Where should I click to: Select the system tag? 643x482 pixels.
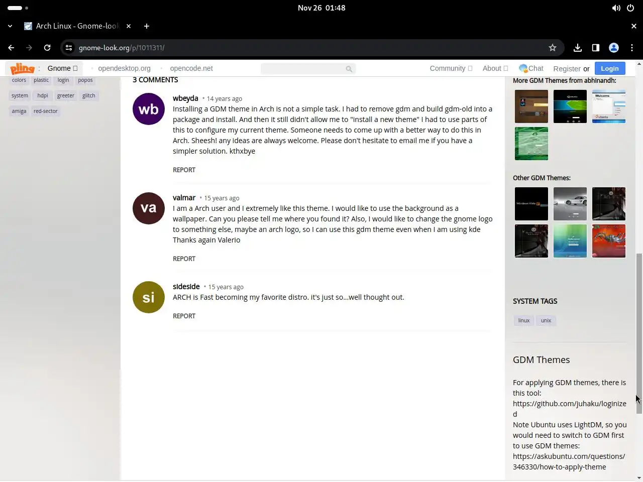20,95
